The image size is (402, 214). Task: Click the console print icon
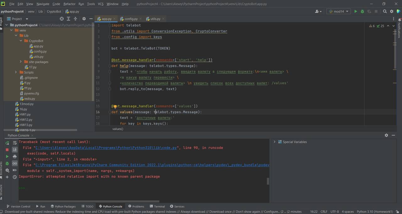click(x=15, y=157)
